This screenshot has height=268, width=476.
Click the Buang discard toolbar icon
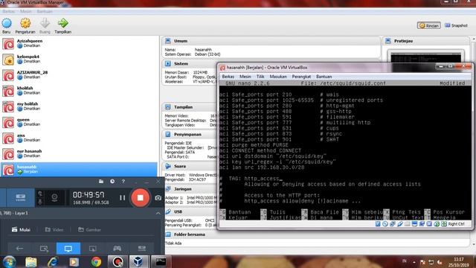pyautogui.click(x=45, y=25)
